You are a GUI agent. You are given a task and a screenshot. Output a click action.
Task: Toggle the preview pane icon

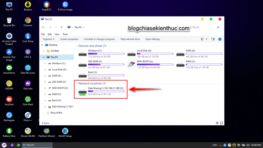pyautogui.click(x=213, y=39)
